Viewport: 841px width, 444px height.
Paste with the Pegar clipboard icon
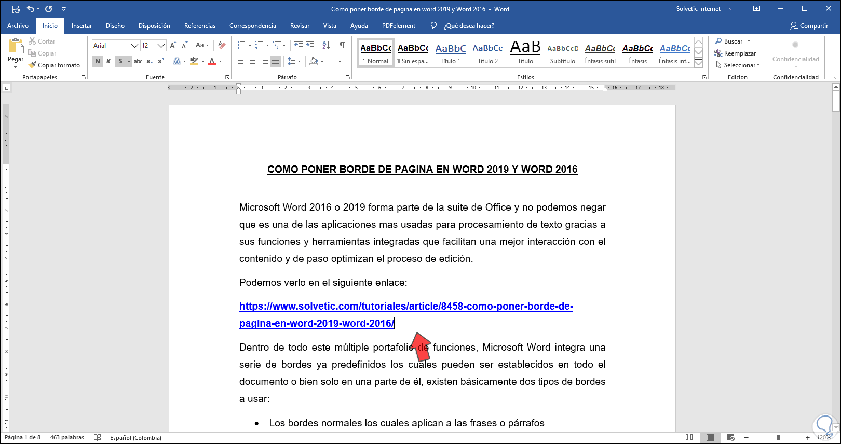tap(16, 47)
